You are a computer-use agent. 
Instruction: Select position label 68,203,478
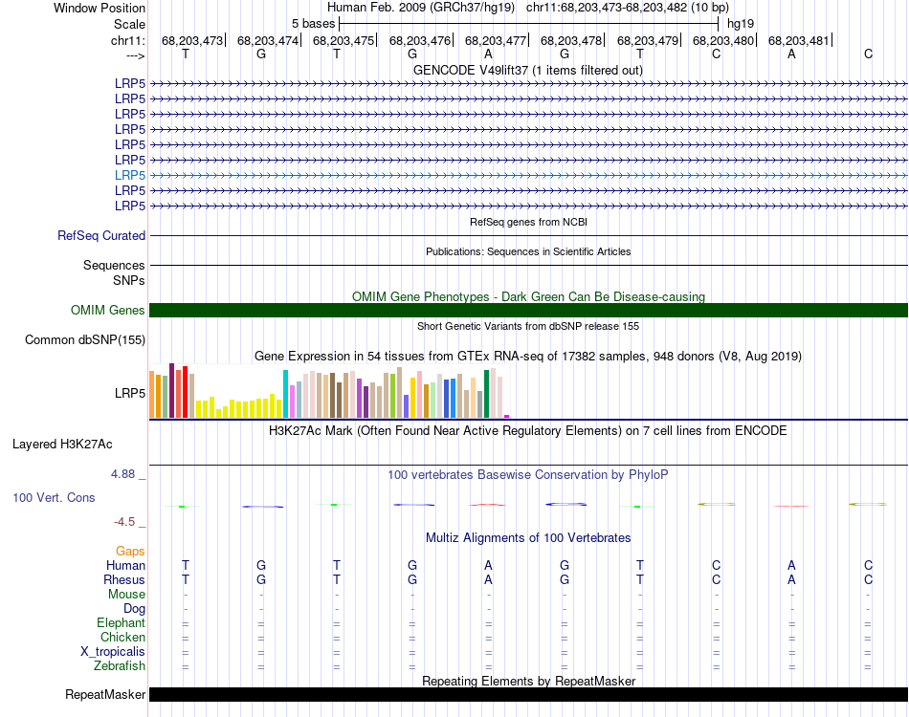pos(571,40)
